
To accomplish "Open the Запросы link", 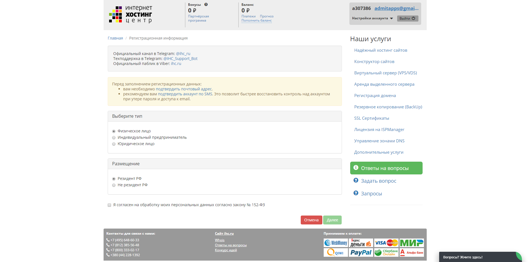I will (371, 194).
